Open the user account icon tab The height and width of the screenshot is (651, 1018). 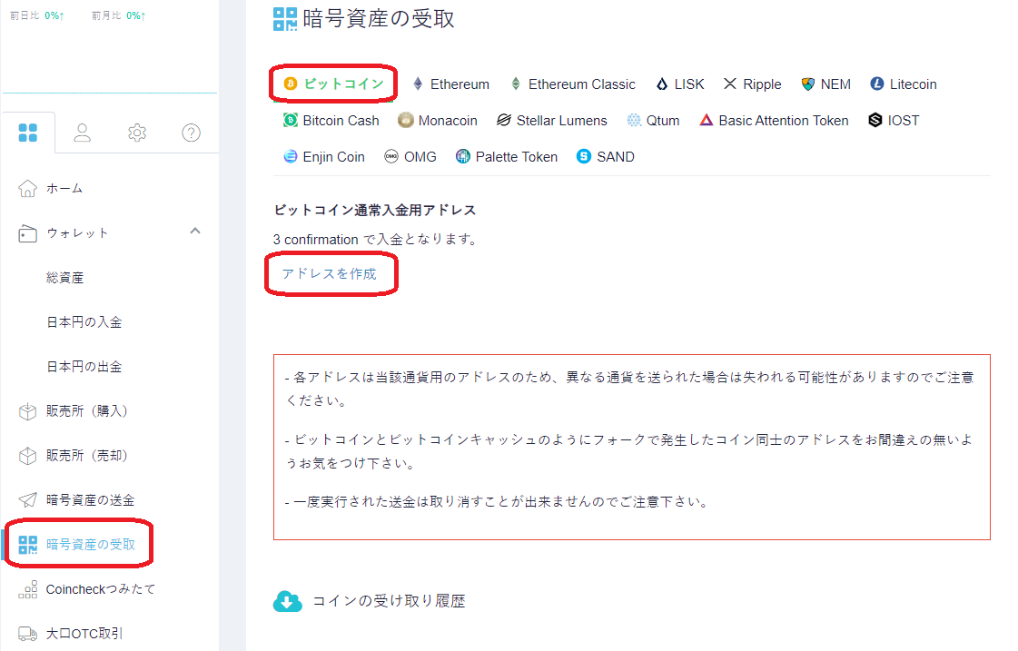click(x=82, y=133)
